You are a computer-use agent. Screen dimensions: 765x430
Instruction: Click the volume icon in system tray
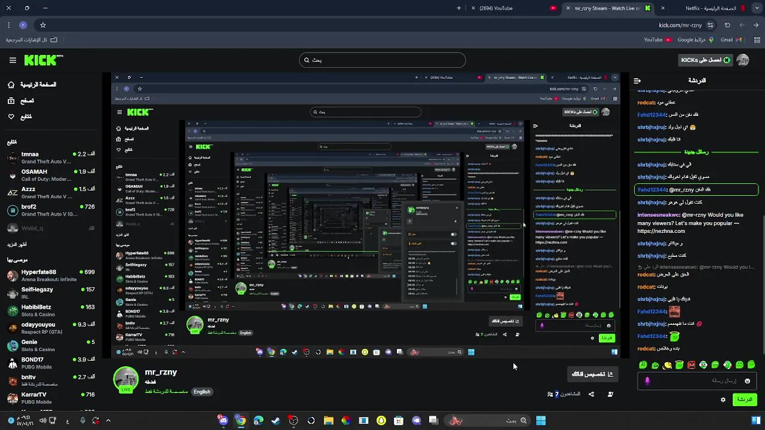42,420
